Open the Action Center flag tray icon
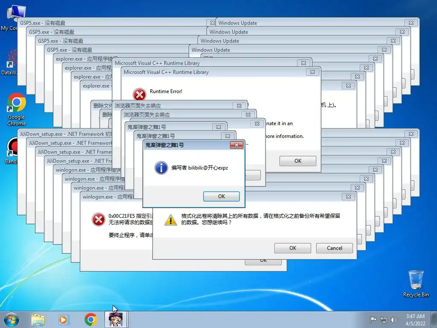 click(373, 319)
